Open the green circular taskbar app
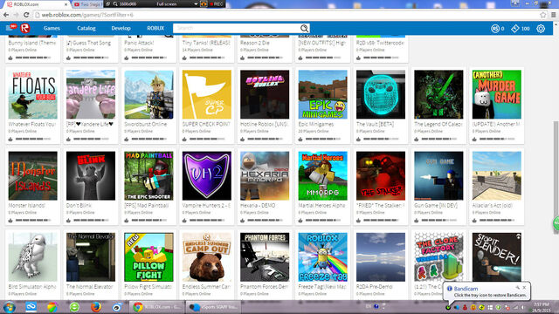Screen dimensions: 559x314 tap(74, 307)
